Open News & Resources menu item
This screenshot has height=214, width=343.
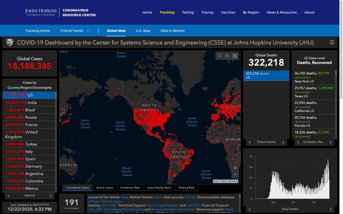[x=282, y=12]
